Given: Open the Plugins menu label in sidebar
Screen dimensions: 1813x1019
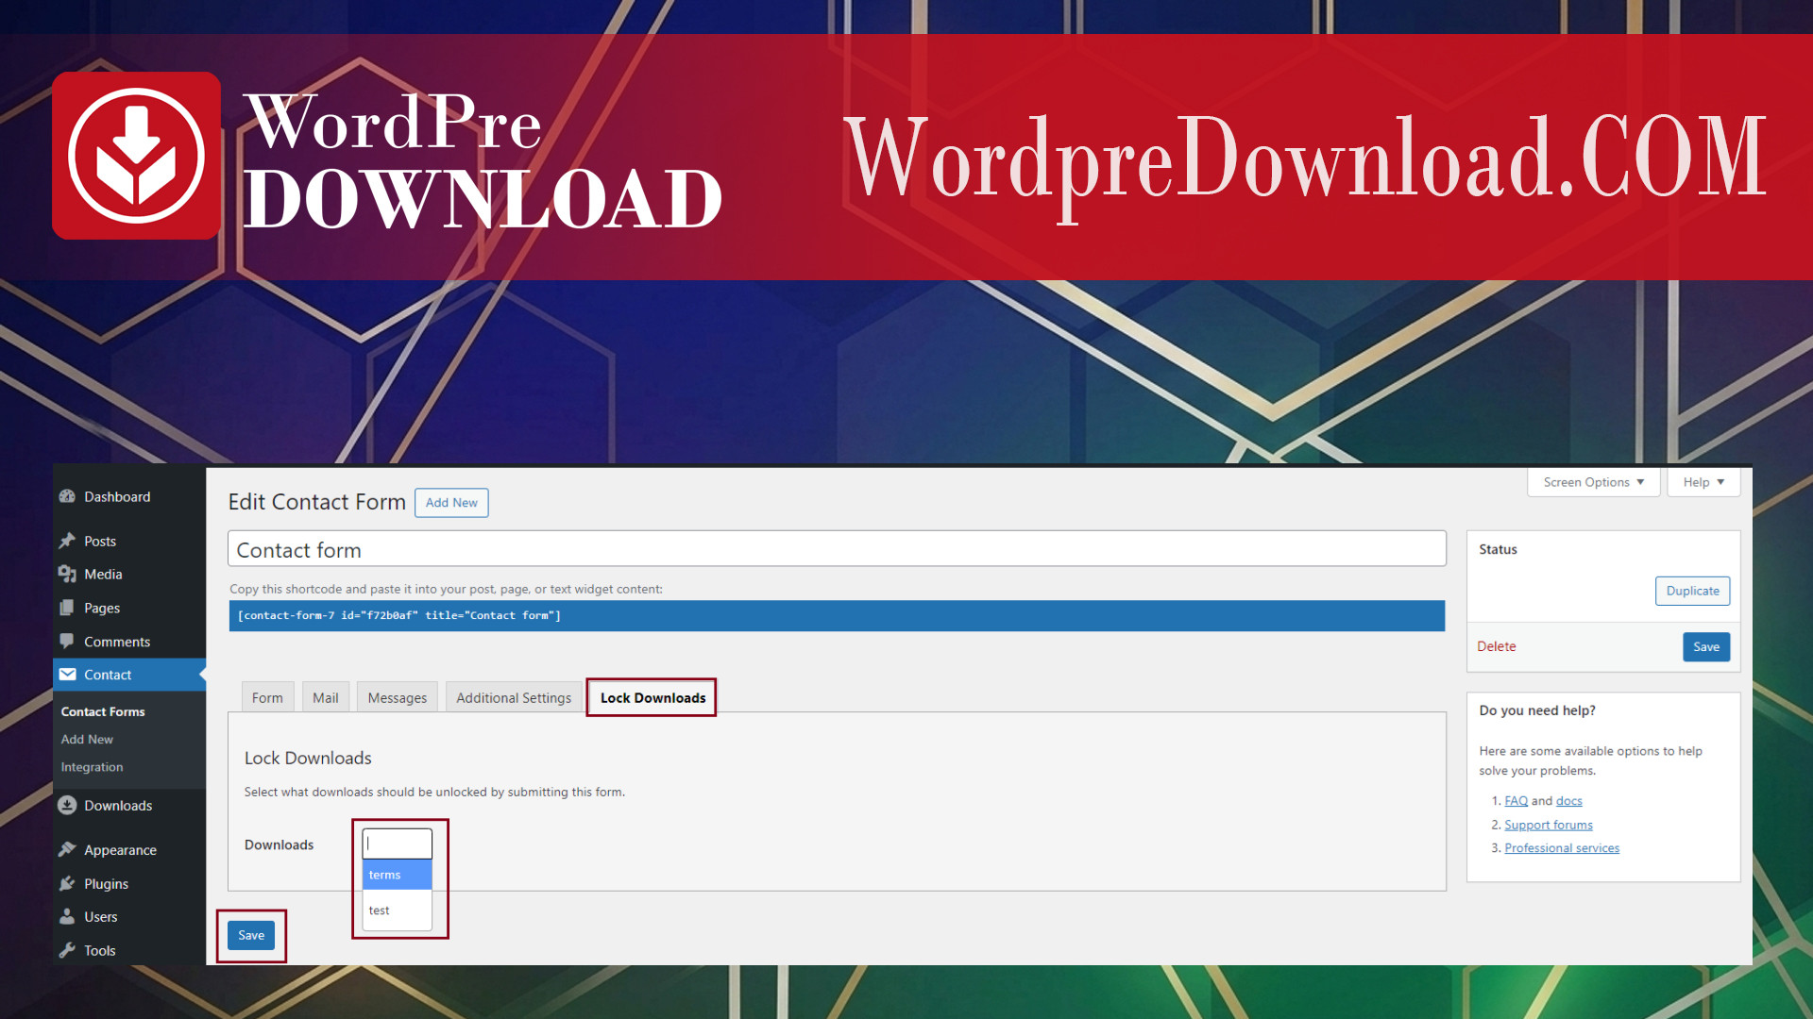Looking at the screenshot, I should pyautogui.click(x=106, y=883).
